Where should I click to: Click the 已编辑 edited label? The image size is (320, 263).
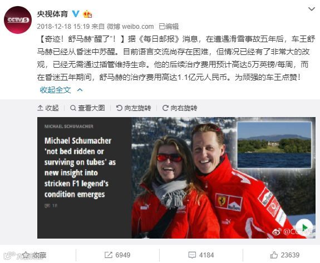click(169, 27)
